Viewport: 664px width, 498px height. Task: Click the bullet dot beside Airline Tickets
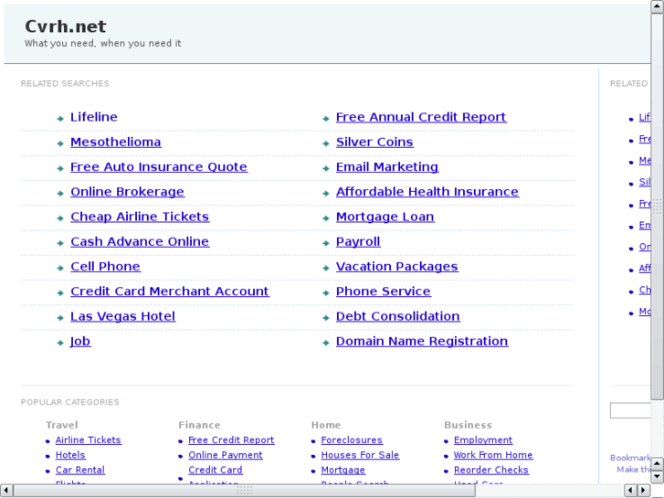(x=47, y=441)
